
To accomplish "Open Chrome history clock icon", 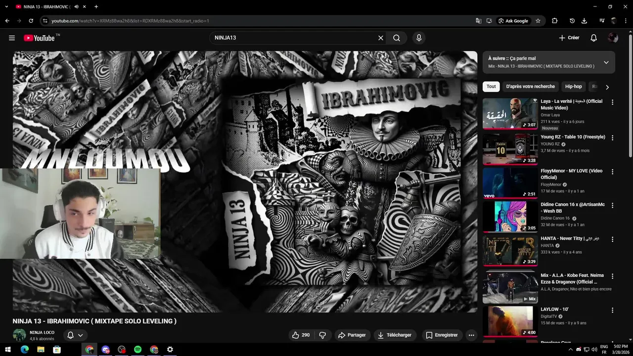I will [572, 21].
